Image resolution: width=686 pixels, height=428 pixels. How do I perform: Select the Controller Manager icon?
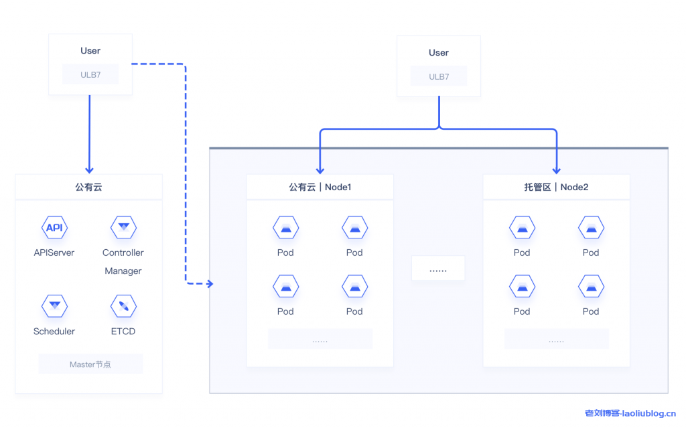point(123,228)
